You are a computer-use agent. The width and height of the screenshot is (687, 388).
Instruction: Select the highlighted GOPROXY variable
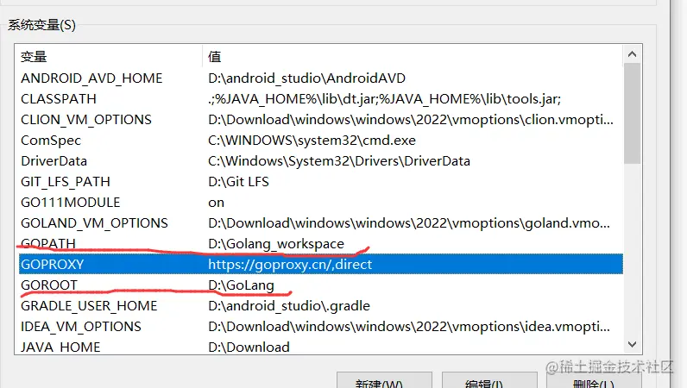coord(321,264)
